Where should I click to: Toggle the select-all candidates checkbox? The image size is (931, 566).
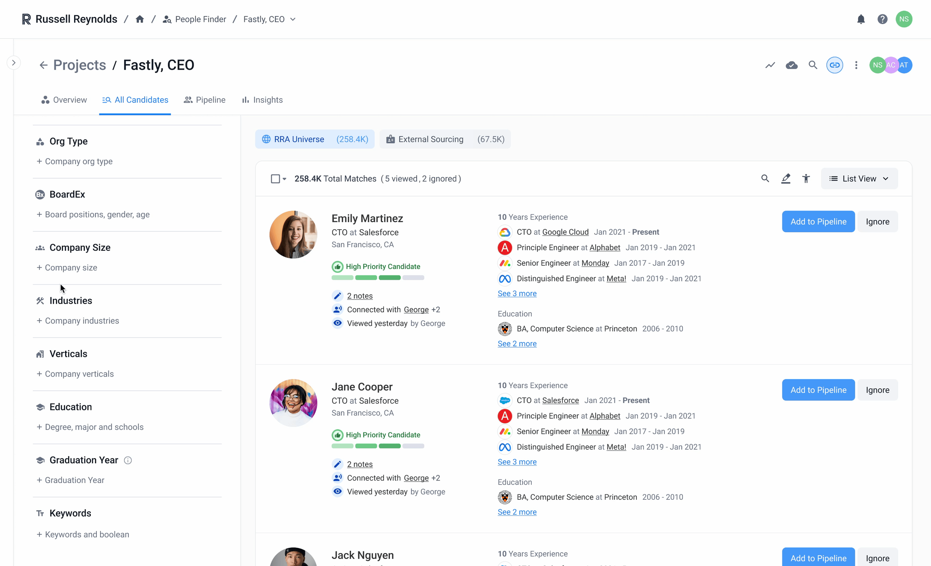pos(276,179)
